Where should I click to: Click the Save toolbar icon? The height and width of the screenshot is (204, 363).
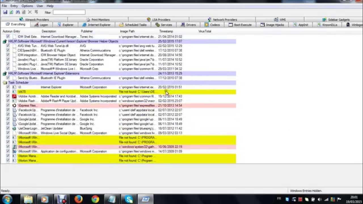point(5,12)
